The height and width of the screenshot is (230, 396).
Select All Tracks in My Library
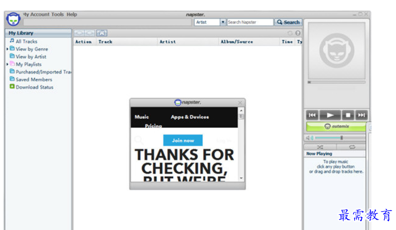[26, 41]
